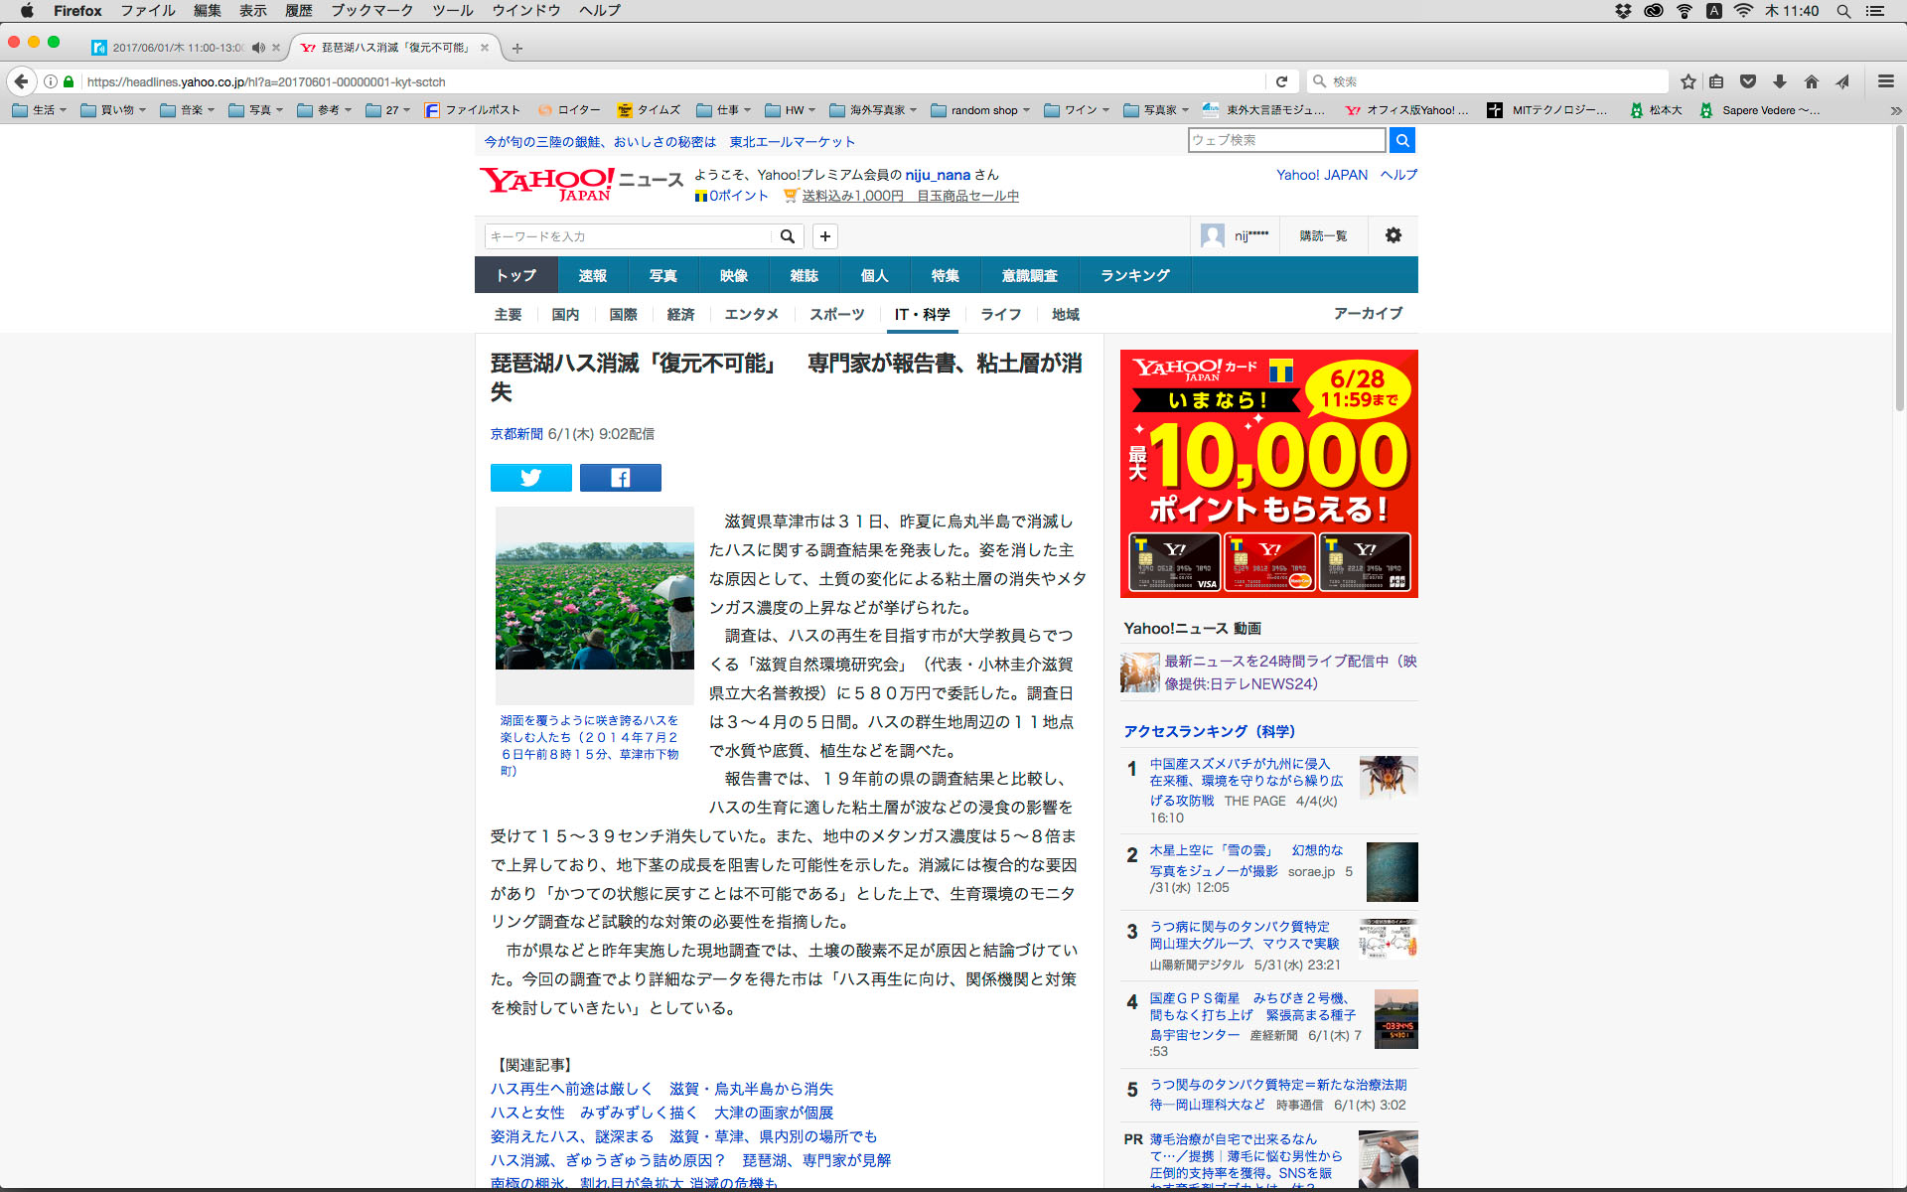Expand the 音楽 bookmarks folder
1907x1192 pixels.
(188, 110)
